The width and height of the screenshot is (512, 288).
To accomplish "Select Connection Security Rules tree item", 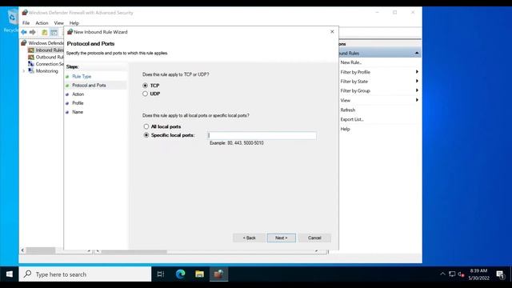I will [x=50, y=64].
